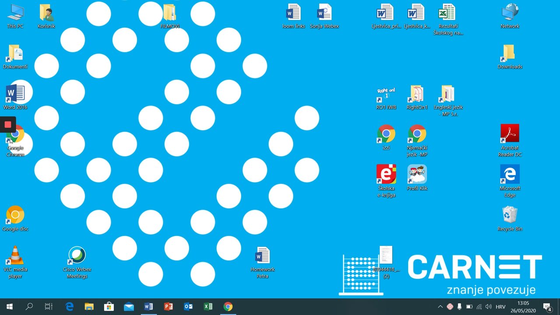
Task: Open File Explorer from the taskbar
Action: click(89, 307)
